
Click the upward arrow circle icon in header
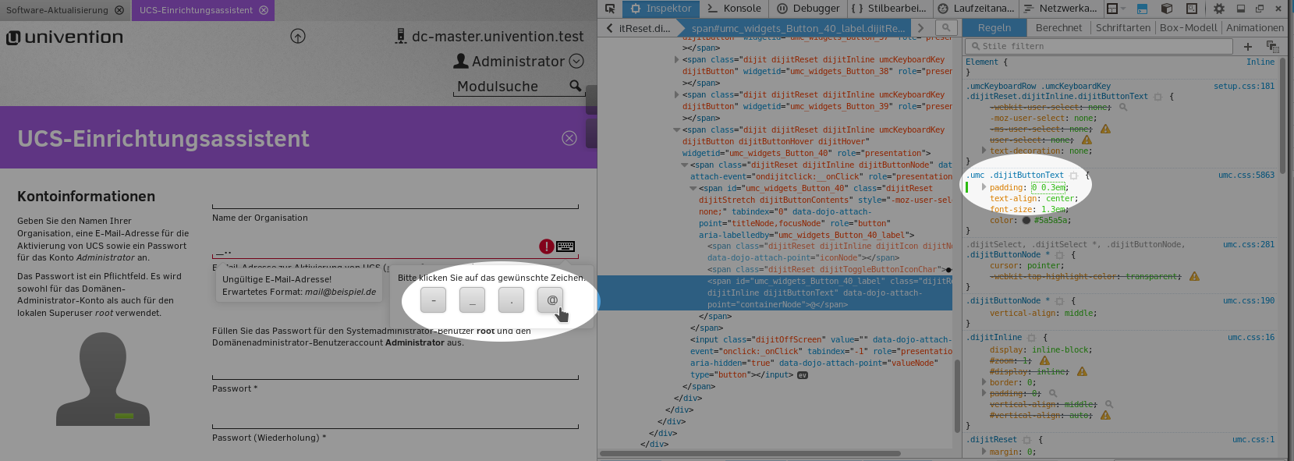(x=298, y=37)
